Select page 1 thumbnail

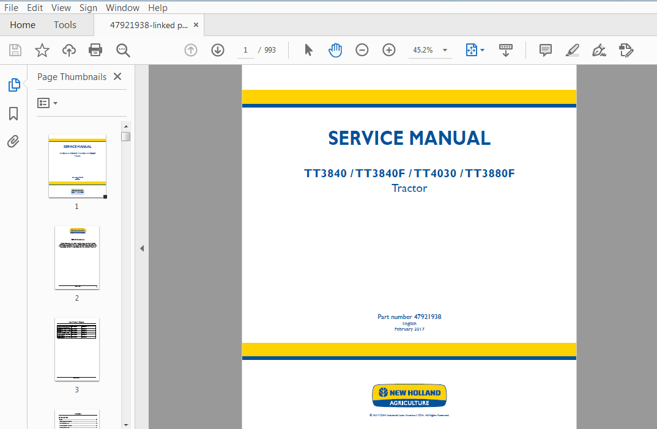[78, 166]
